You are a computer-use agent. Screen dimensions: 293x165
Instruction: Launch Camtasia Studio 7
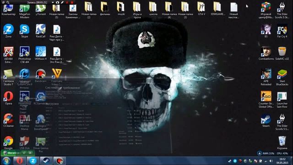[8, 77]
